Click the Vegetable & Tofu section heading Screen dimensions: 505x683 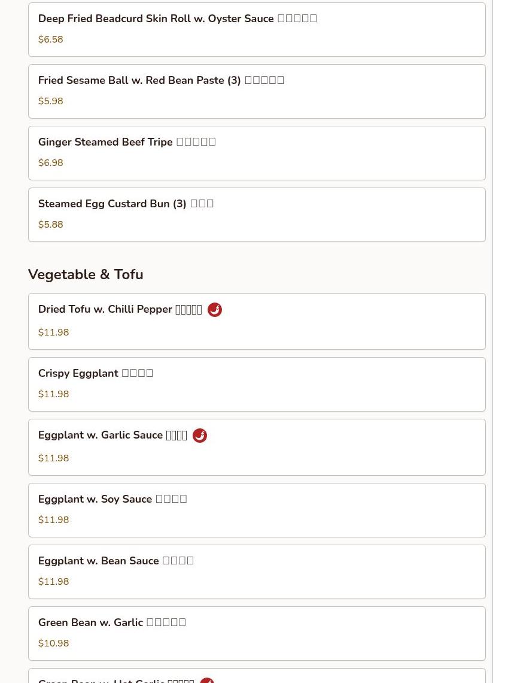[86, 274]
